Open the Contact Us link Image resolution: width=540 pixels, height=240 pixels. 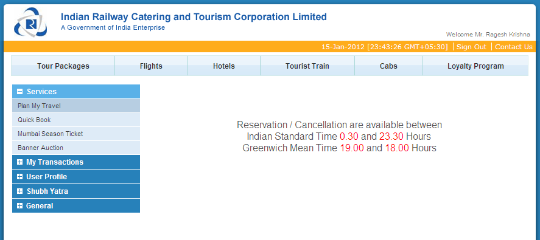(x=513, y=47)
